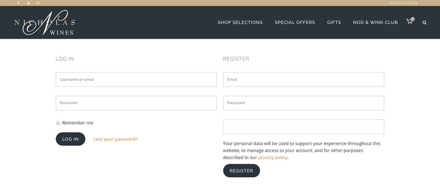Open the shopping cart icon
Image resolution: width=440 pixels, height=195 pixels.
click(409, 22)
